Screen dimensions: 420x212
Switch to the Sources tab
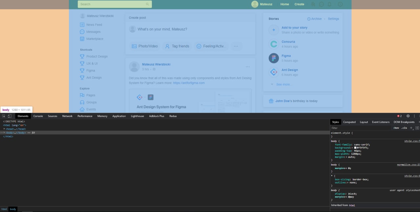52,116
